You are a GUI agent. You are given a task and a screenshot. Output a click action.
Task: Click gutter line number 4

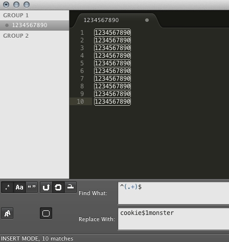82,56
